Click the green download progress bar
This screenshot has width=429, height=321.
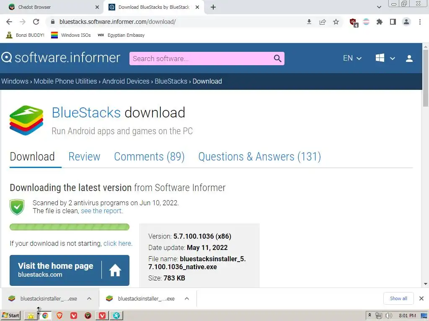70,227
